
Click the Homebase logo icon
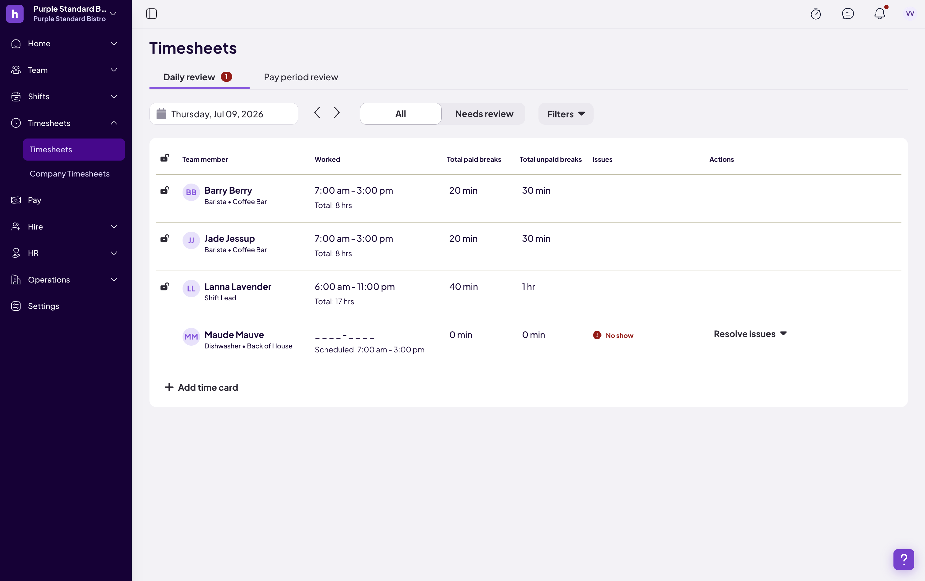point(15,14)
